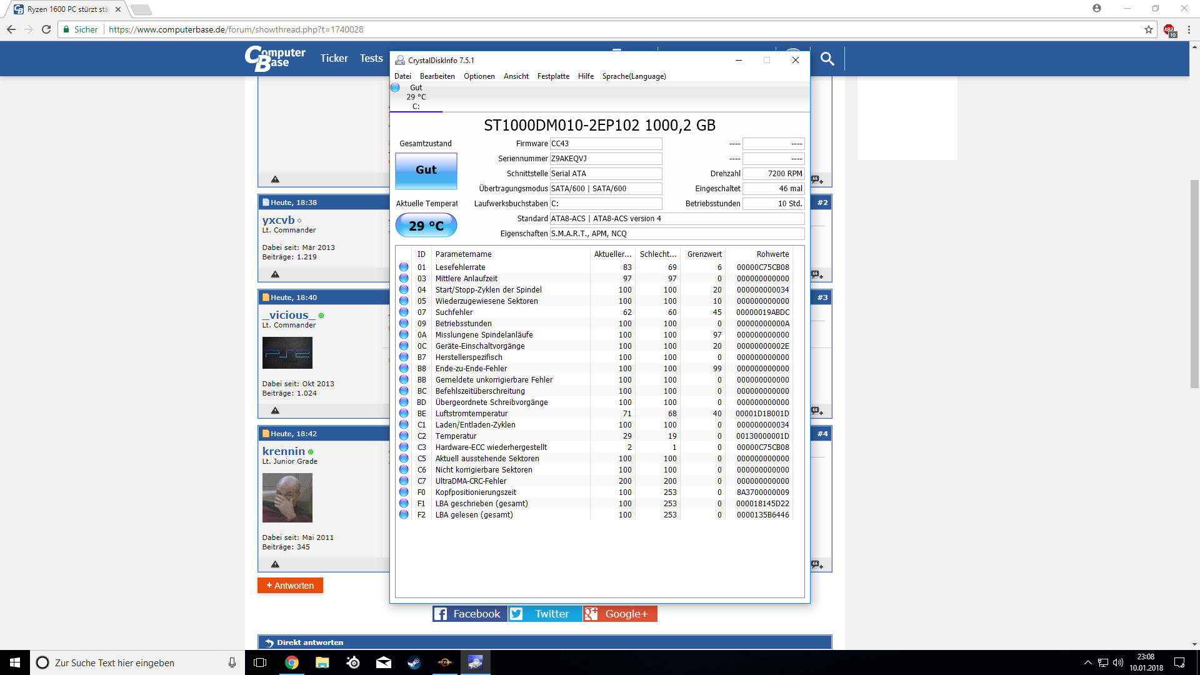Open the Windows Task View icon
1200x675 pixels.
coord(260,662)
